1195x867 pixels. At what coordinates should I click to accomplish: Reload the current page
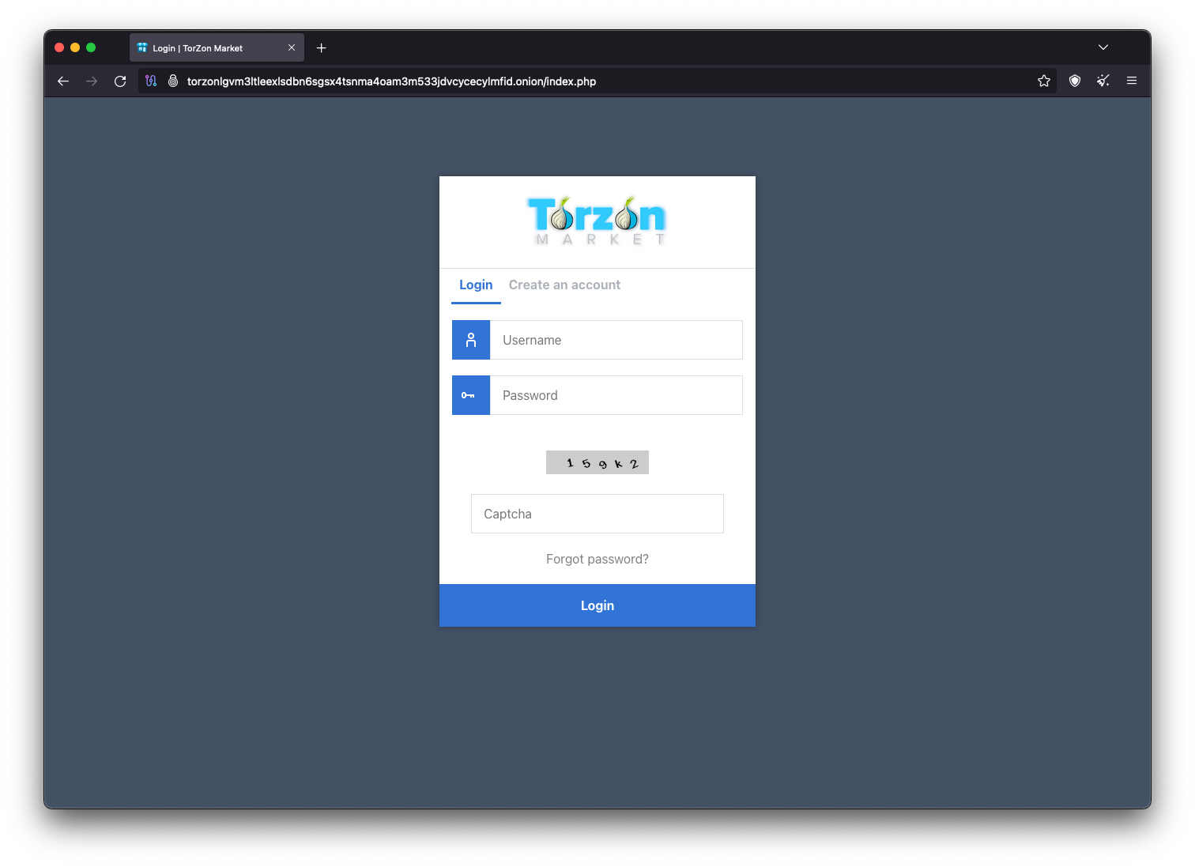pyautogui.click(x=120, y=81)
